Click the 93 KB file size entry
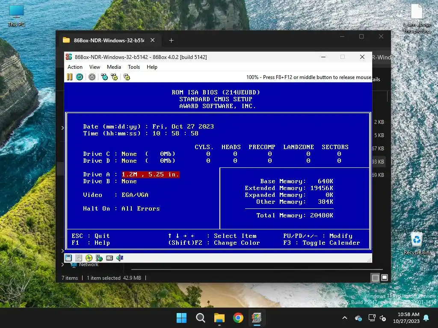The height and width of the screenshot is (328, 438). click(379, 162)
